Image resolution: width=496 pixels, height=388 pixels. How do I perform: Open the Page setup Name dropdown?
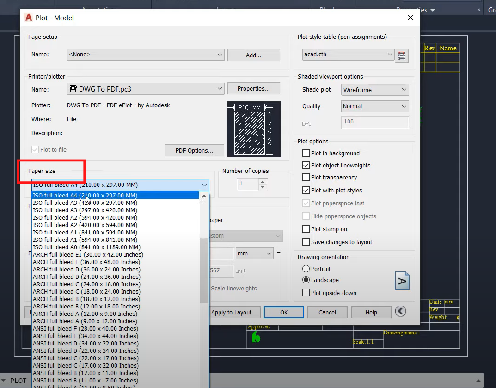[x=146, y=55]
